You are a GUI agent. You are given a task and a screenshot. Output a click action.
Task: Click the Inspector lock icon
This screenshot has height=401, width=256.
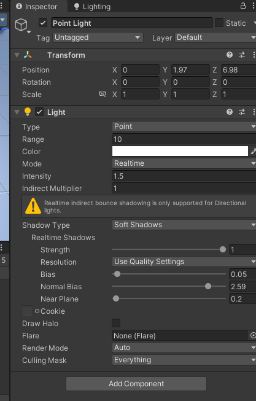pyautogui.click(x=243, y=6)
